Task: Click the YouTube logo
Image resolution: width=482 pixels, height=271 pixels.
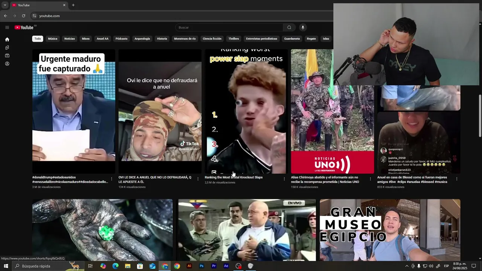Action: point(25,27)
